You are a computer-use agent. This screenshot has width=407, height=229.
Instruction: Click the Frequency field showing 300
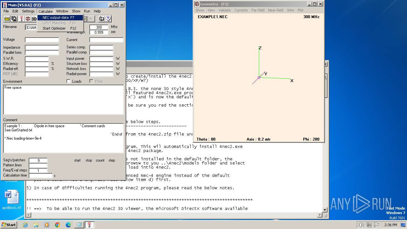tap(99, 27)
